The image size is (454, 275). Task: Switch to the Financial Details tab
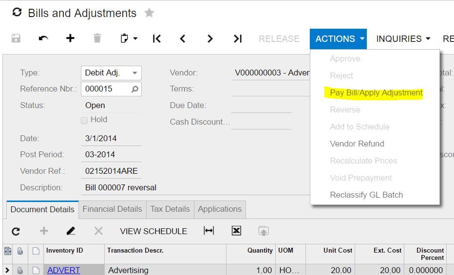[x=112, y=209]
